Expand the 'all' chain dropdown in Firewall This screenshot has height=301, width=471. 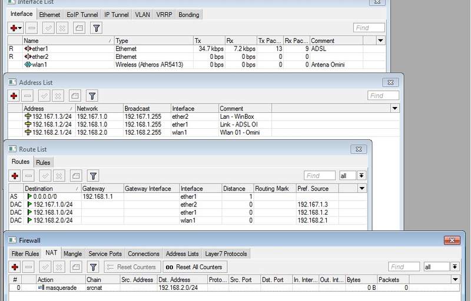tap(455, 267)
